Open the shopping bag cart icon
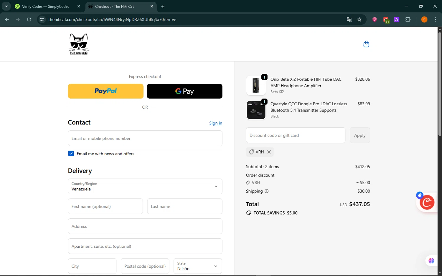 (366, 44)
